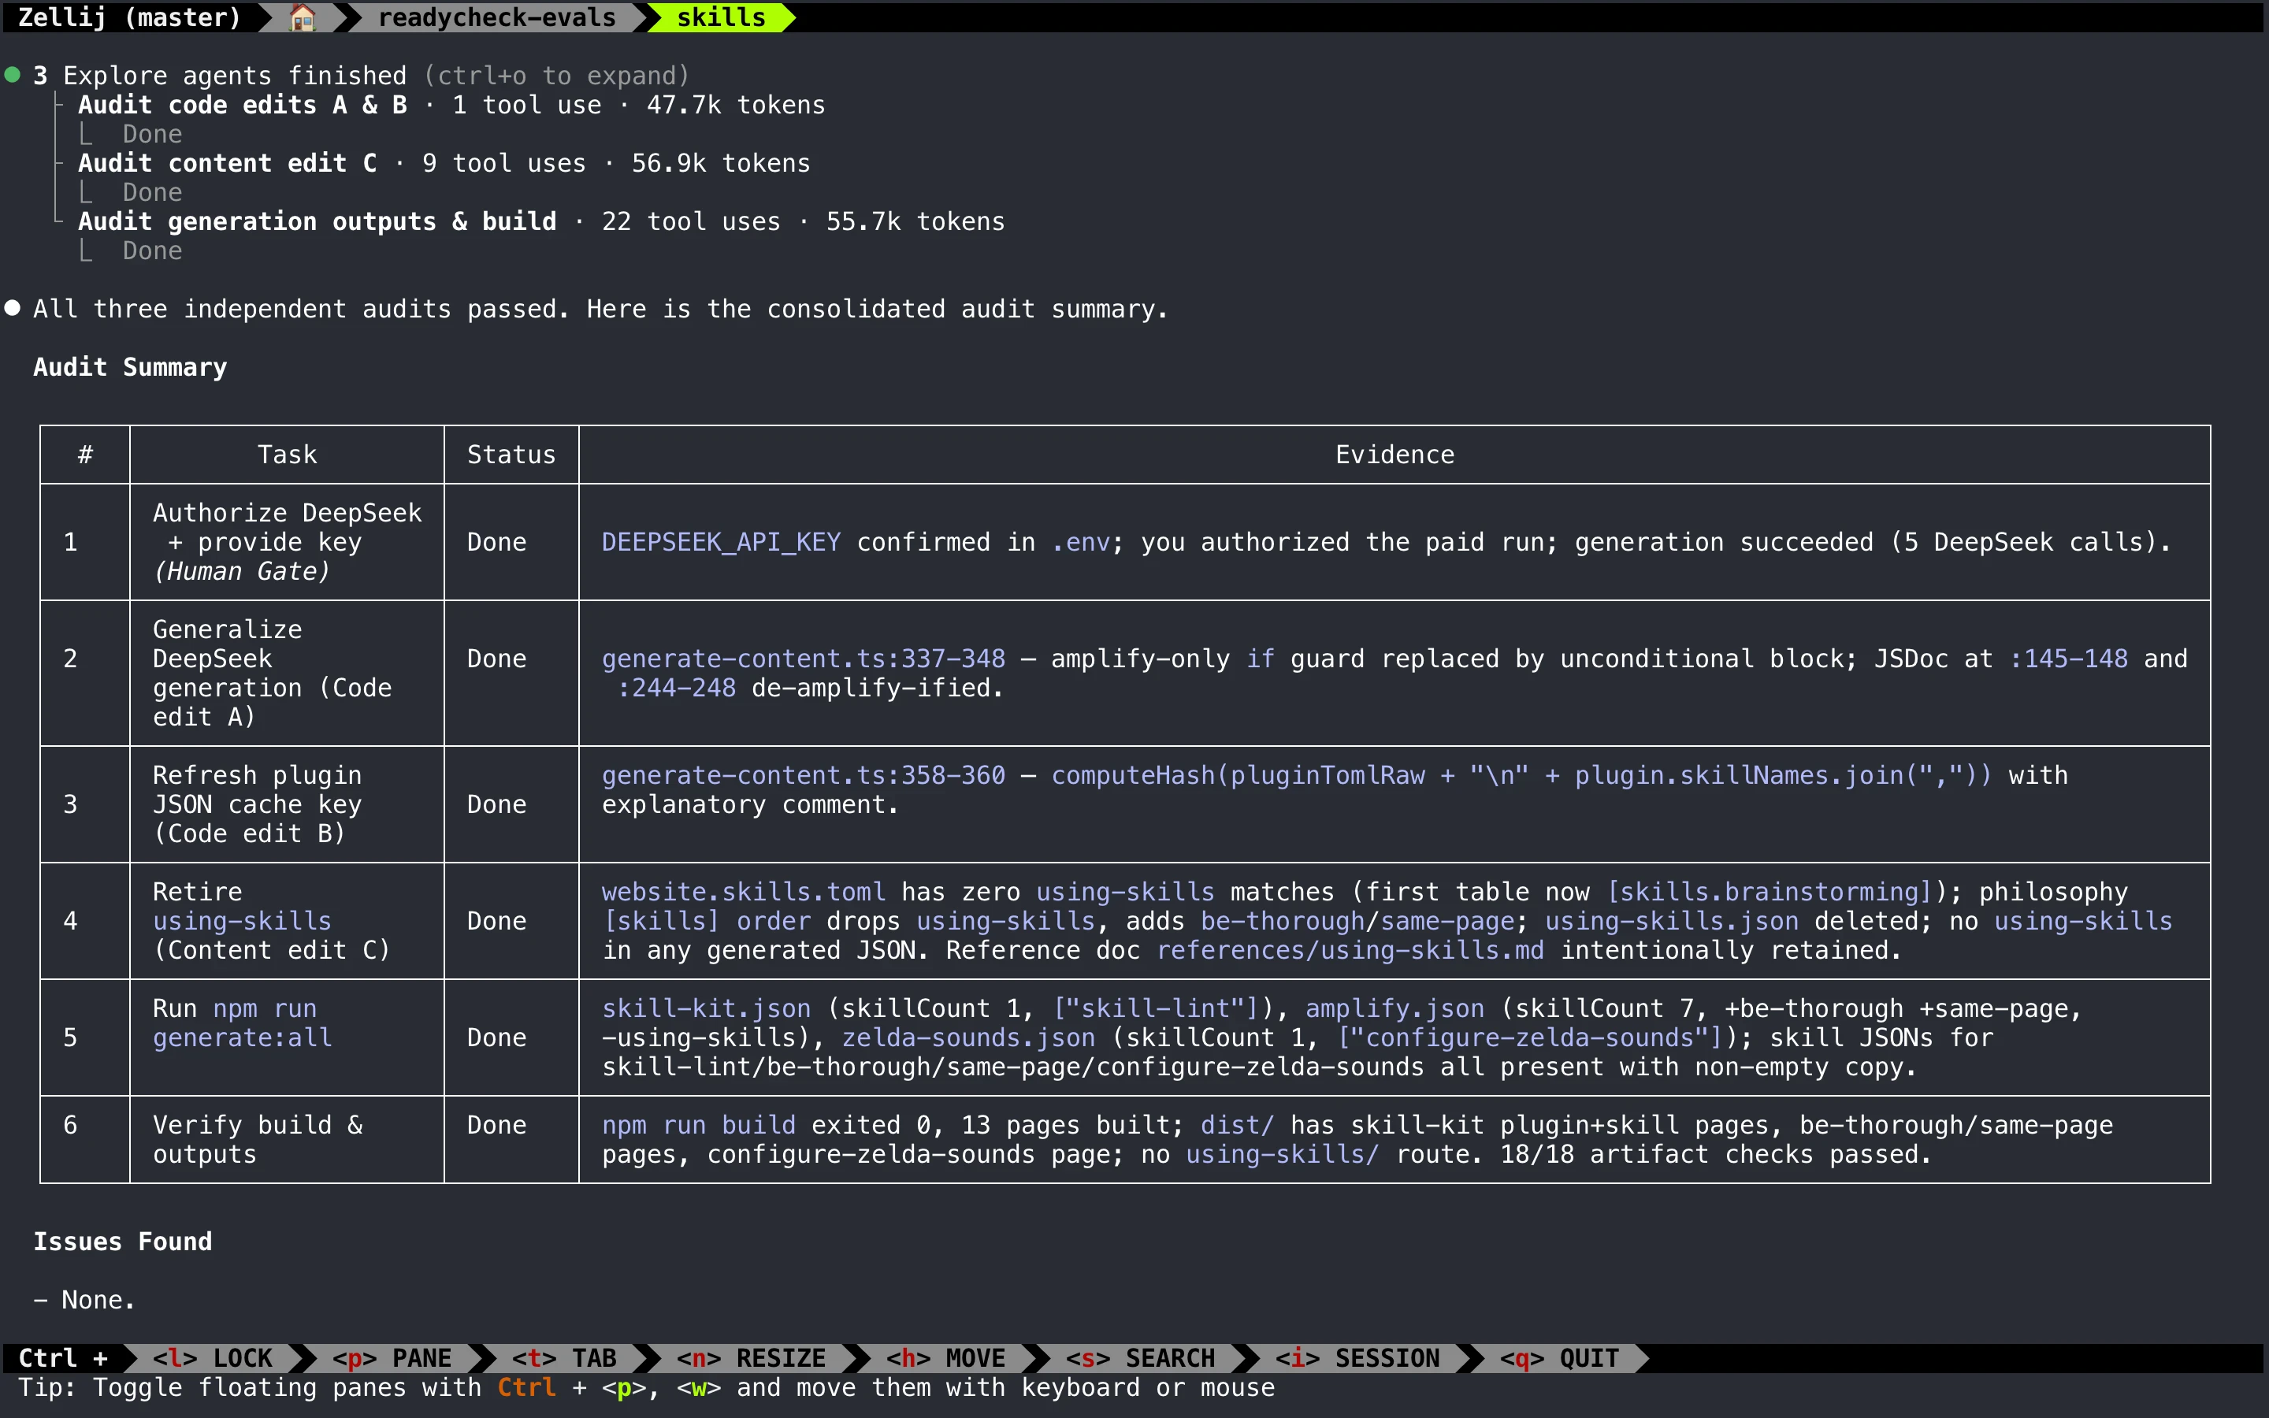Click the green bullet beside Explore agents finished
Screen dimensions: 2269x1418
[x=13, y=74]
